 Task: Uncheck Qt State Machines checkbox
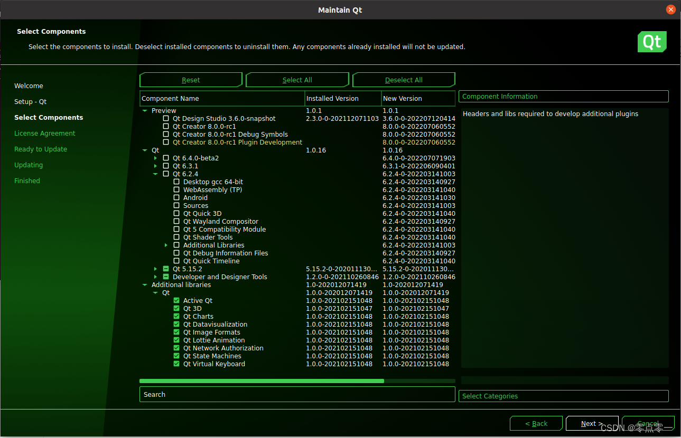[x=176, y=356]
